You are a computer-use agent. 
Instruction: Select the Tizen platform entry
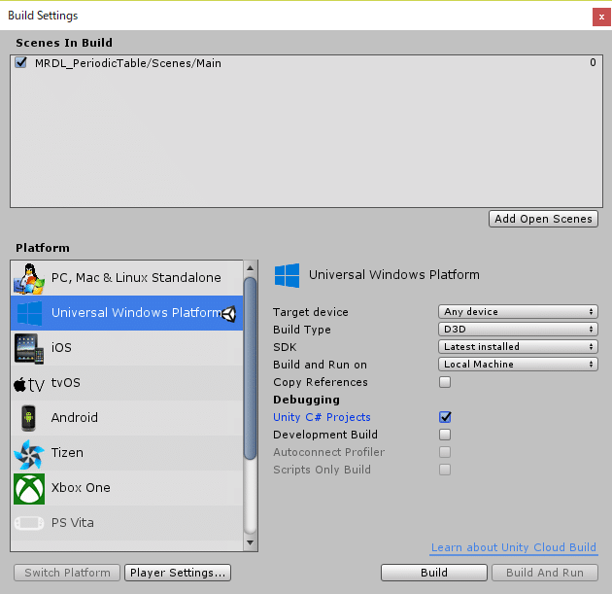127,453
